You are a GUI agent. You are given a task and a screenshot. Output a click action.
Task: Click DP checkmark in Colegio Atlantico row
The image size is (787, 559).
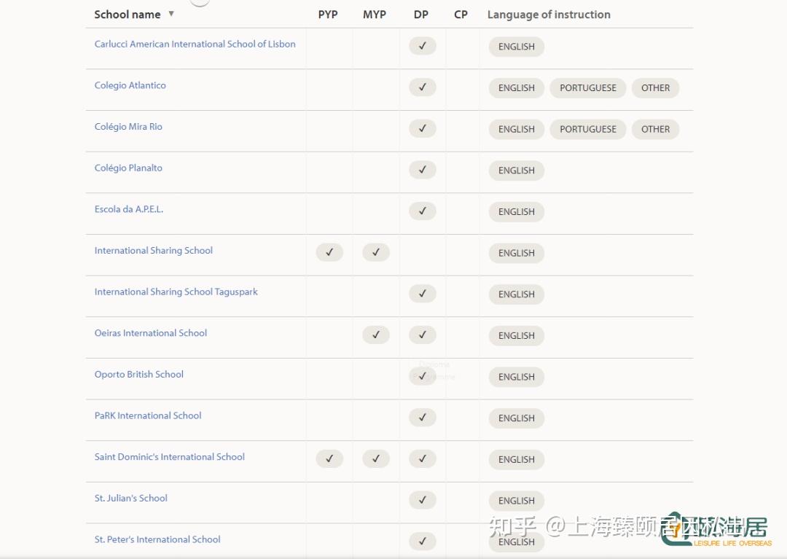(422, 87)
